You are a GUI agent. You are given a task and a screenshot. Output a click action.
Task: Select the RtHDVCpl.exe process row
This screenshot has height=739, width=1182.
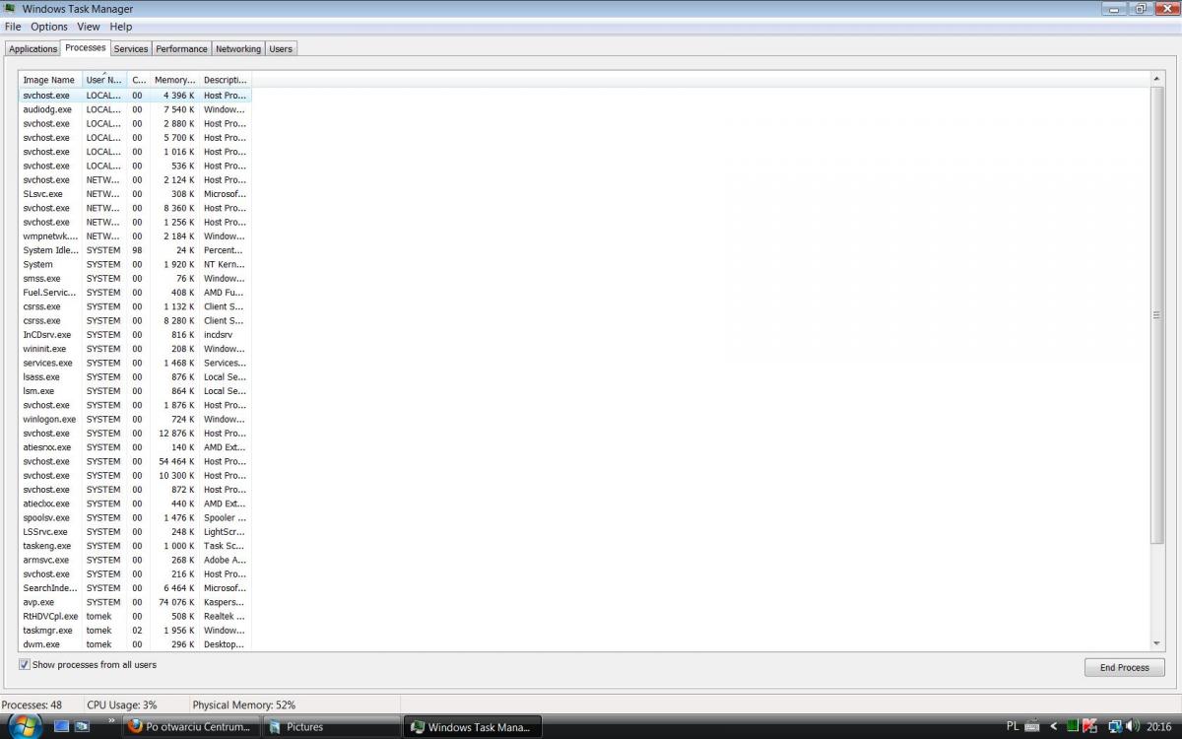[135, 616]
